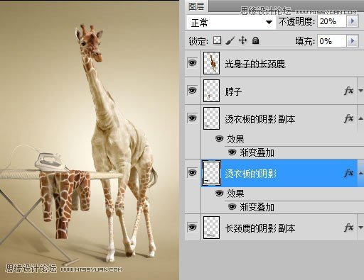
Task: Hide the selected 烫衣板的阴影 layer
Action: coord(192,172)
